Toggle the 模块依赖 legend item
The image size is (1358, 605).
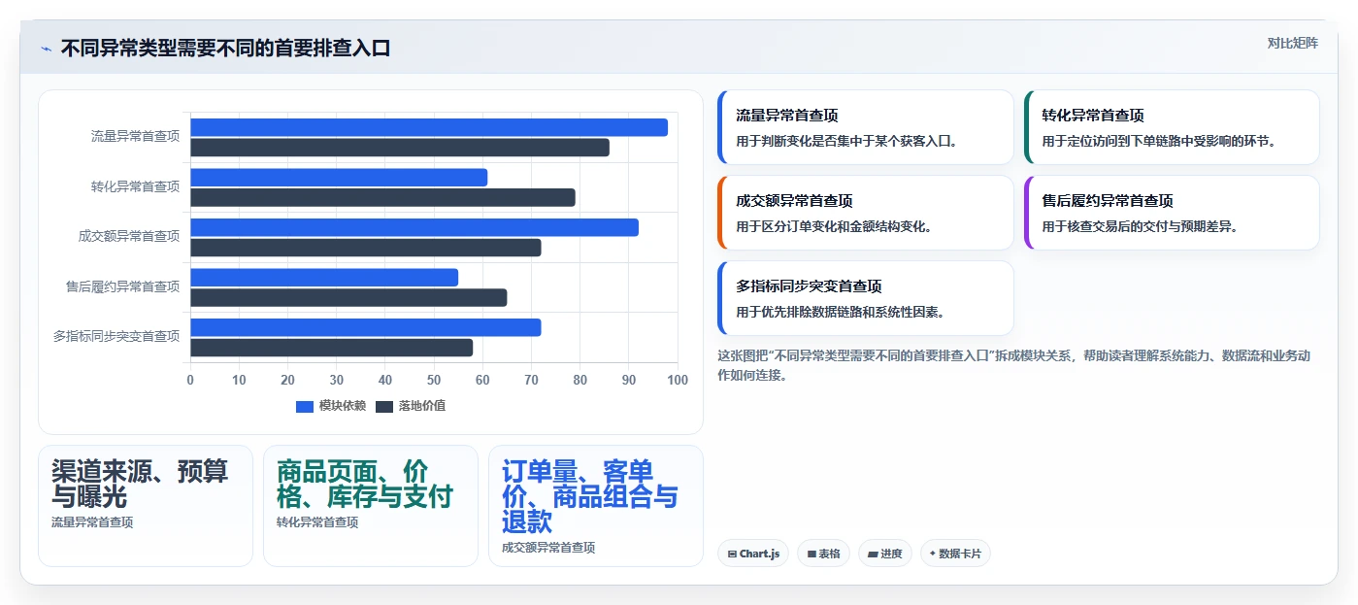tap(331, 406)
